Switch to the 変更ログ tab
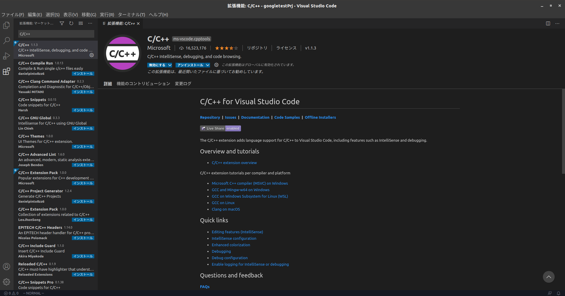 183,84
